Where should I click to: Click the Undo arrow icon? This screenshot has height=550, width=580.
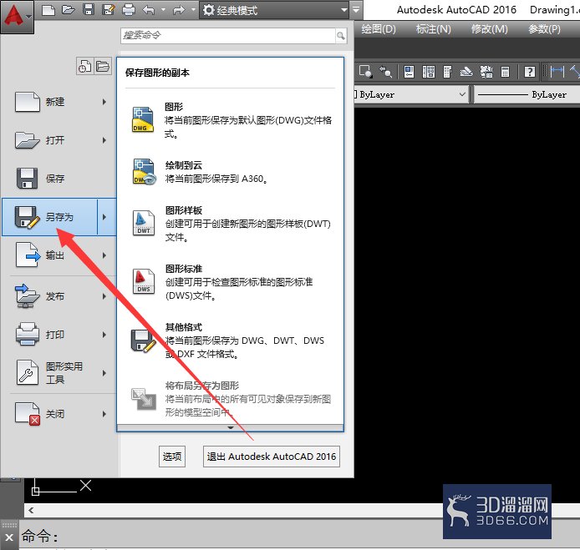click(x=148, y=10)
